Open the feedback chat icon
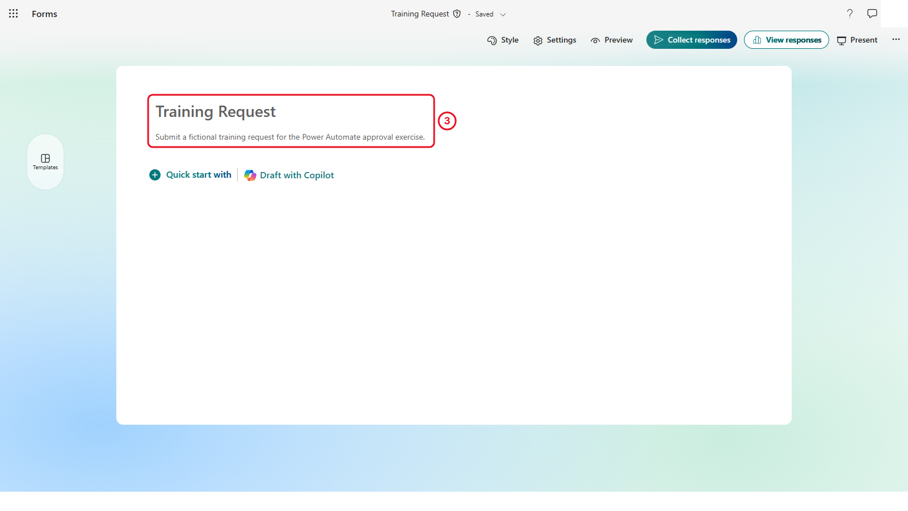The width and height of the screenshot is (908, 511). click(872, 14)
